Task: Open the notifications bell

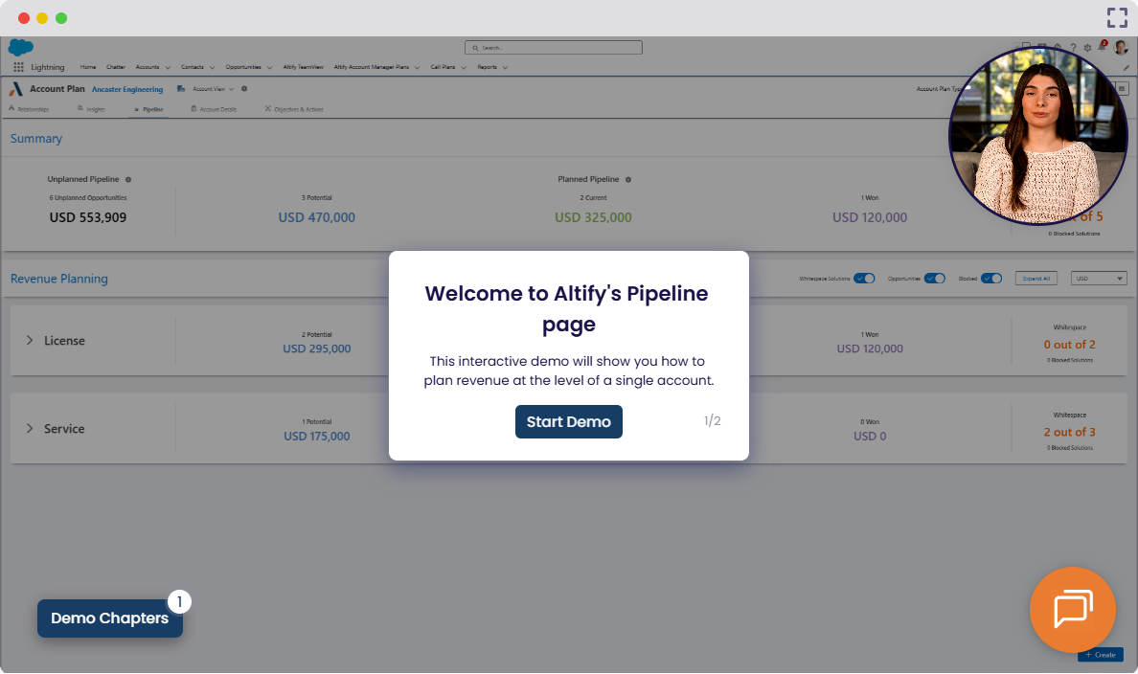Action: pyautogui.click(x=1102, y=48)
